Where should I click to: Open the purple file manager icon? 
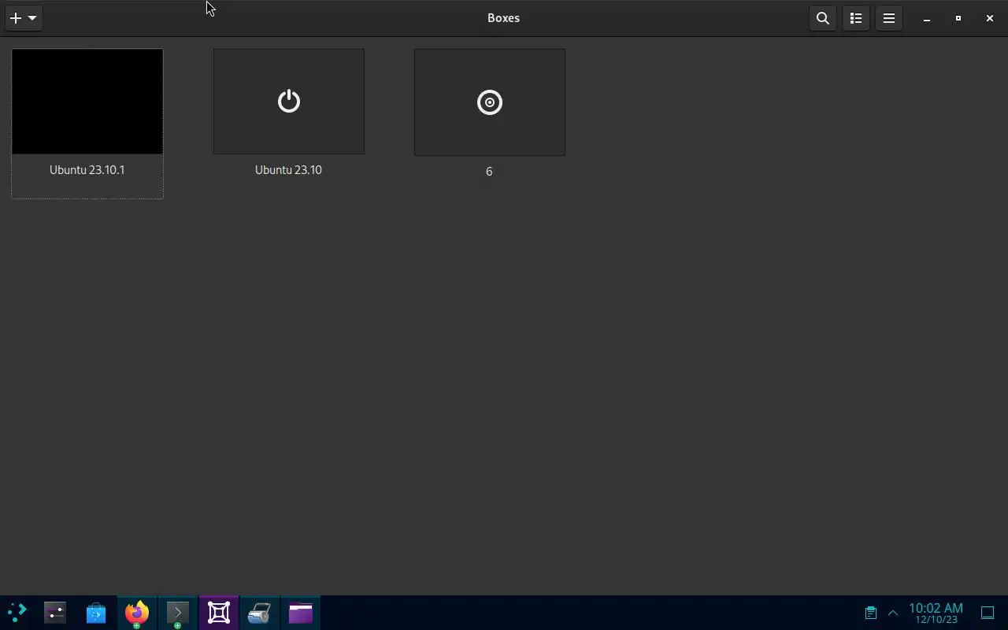[x=301, y=613]
